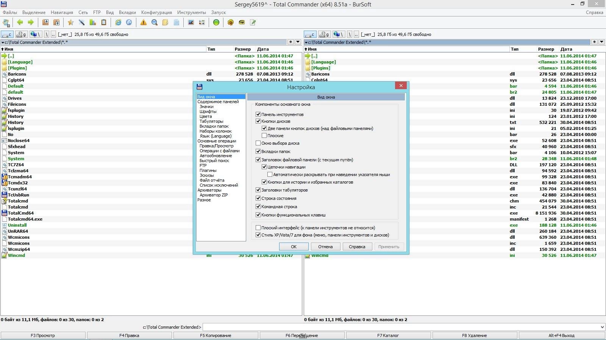This screenshot has height=340, width=606.
Task: Click in the command line input field
Action: coord(401,327)
